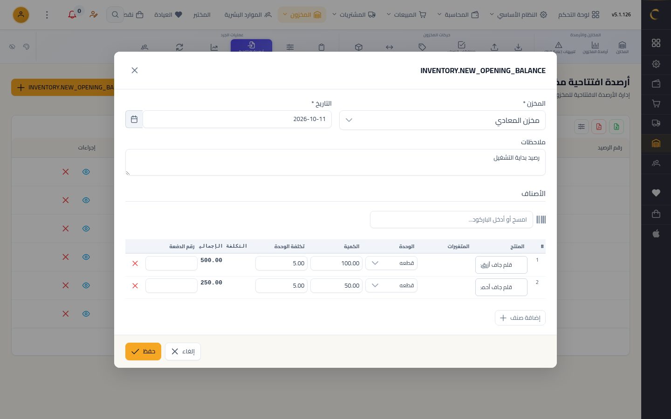Close the opening balance dialog
671x419 pixels.
pyautogui.click(x=135, y=70)
